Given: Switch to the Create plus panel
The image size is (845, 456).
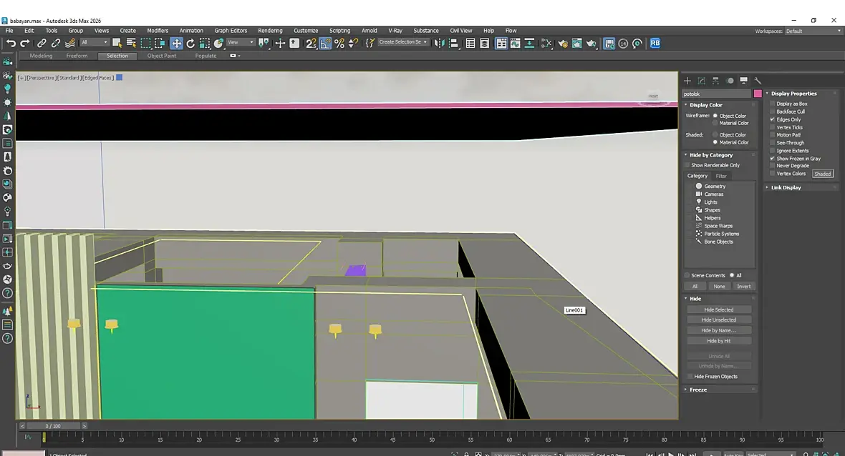Looking at the screenshot, I should click(687, 81).
